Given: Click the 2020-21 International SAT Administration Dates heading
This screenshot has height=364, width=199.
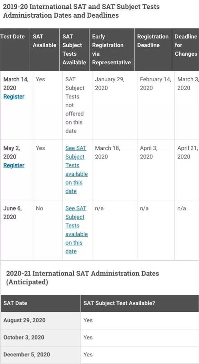Looking at the screenshot, I should point(83,277).
